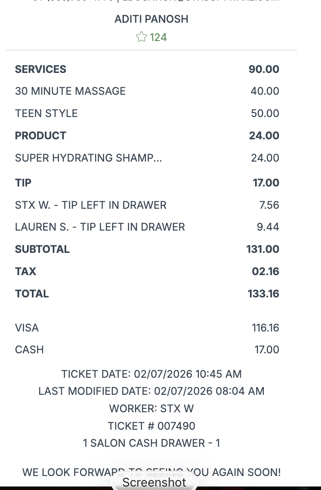Click the Total amount 133.16
321x490 pixels.
pyautogui.click(x=263, y=294)
